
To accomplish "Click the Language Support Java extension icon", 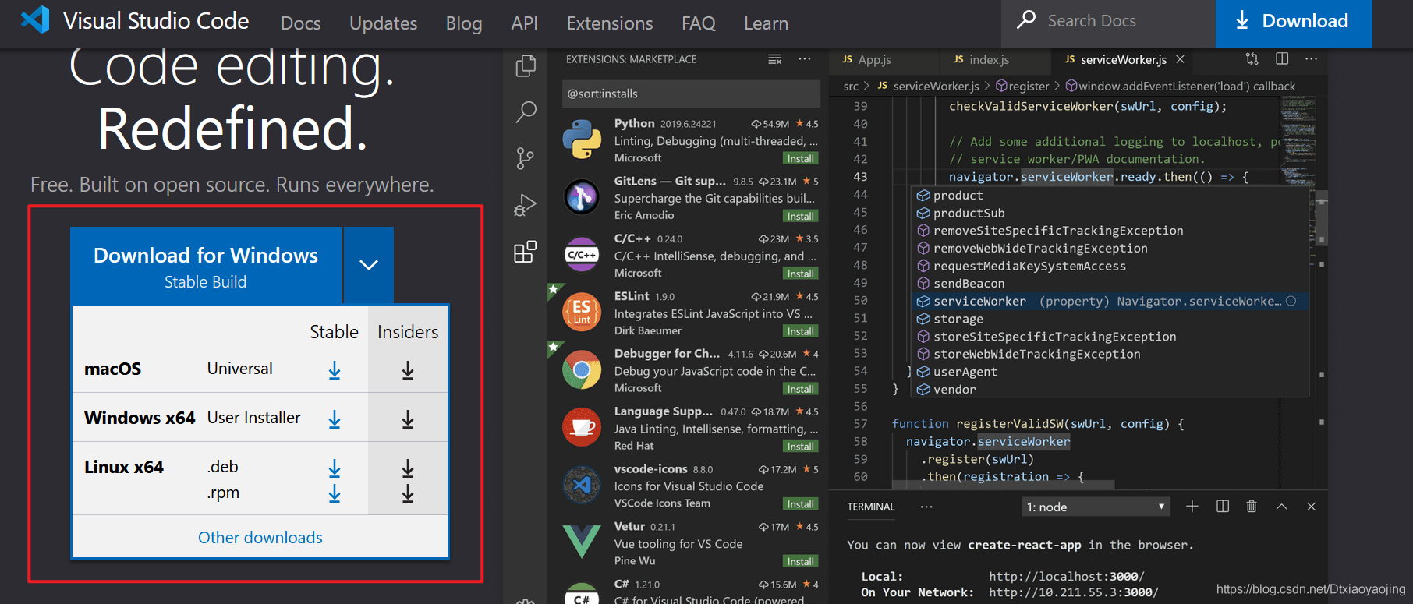I will coord(582,427).
